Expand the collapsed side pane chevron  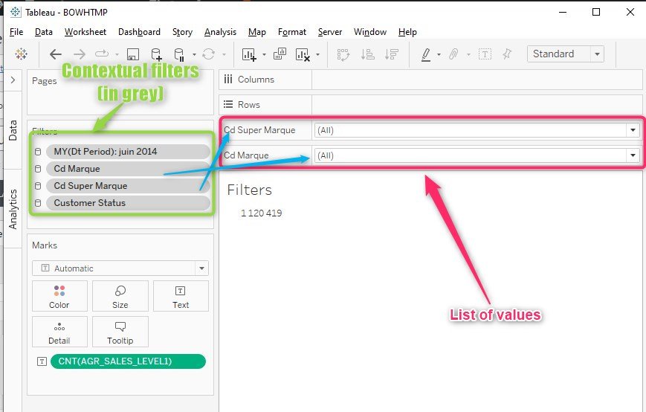click(13, 80)
